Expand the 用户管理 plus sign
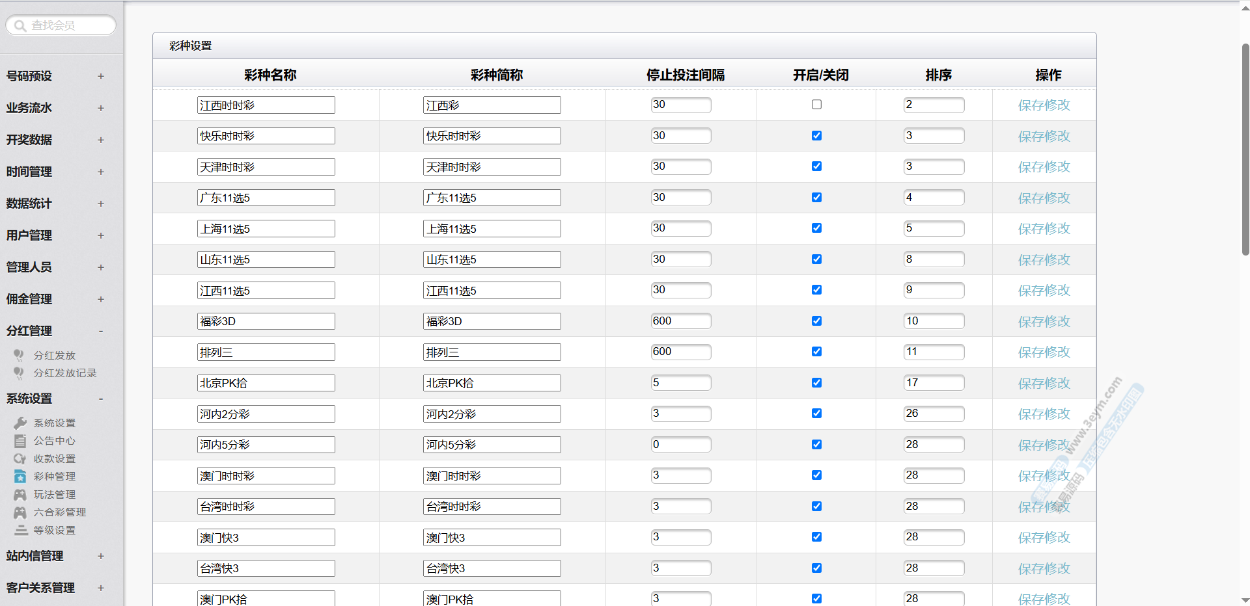Viewport: 1250px width, 606px height. 101,235
